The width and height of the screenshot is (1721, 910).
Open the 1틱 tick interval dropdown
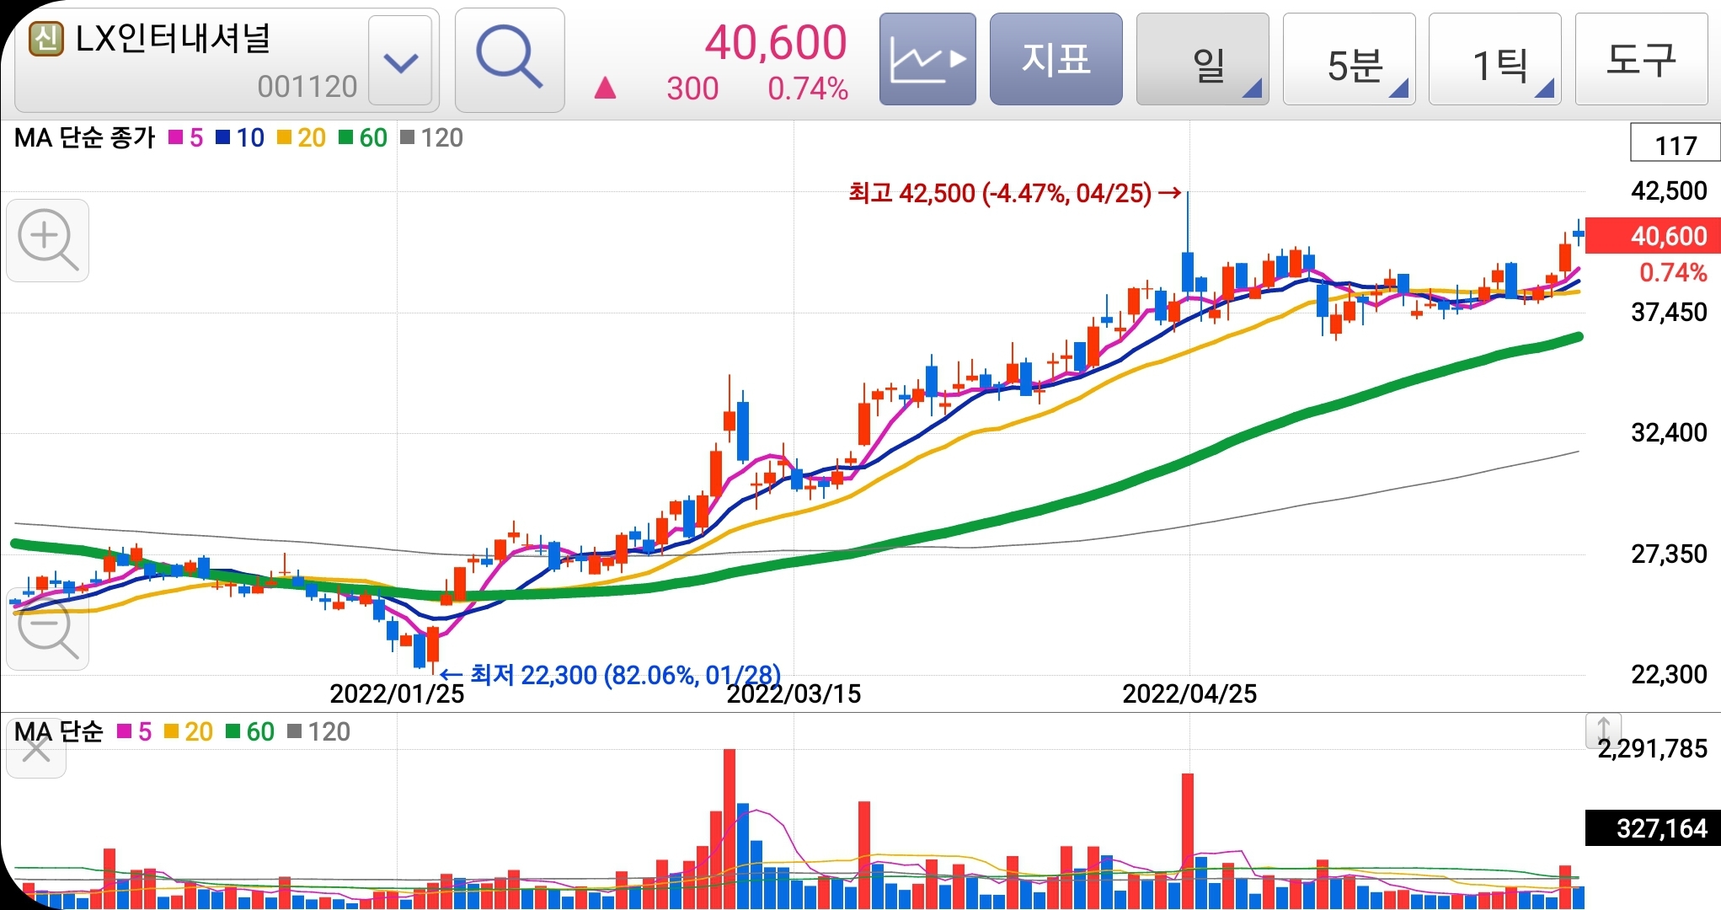(x=1494, y=60)
